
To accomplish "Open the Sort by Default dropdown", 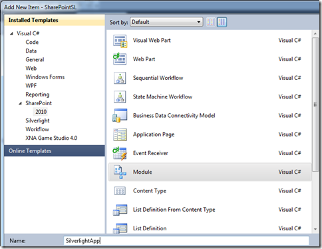I will [166, 22].
